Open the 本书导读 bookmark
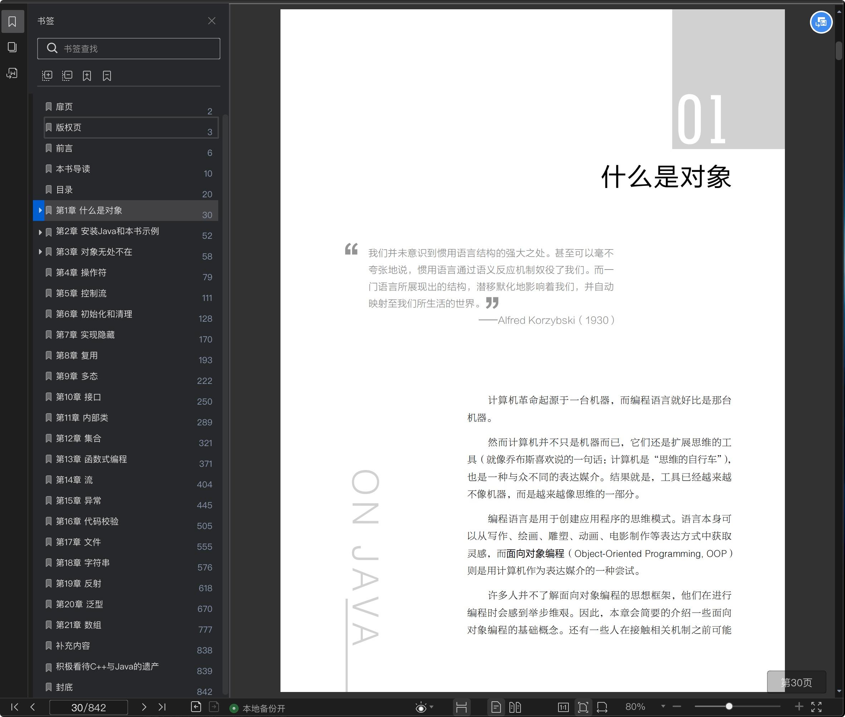This screenshot has height=717, width=845. pos(131,169)
